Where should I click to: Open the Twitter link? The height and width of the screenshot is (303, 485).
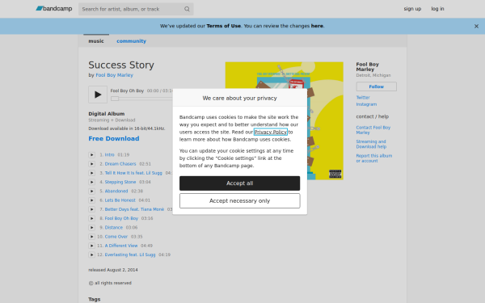coord(363,98)
